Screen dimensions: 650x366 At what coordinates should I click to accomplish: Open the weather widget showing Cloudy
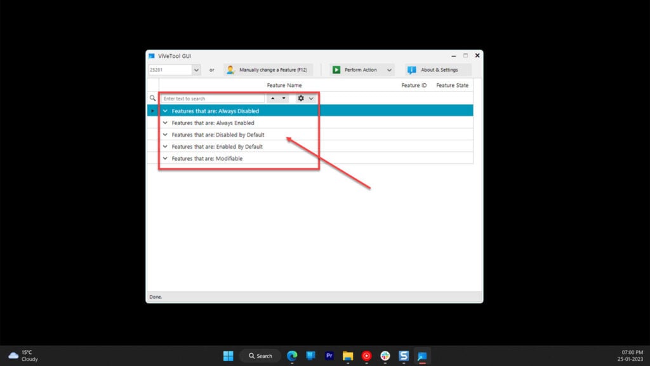pos(23,356)
